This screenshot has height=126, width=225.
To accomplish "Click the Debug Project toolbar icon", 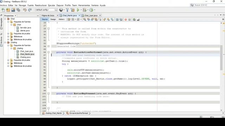I will point(84,10).
